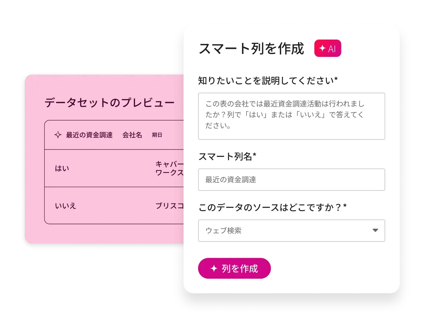
Task: Select the はい cell in first row
Action: 62,168
